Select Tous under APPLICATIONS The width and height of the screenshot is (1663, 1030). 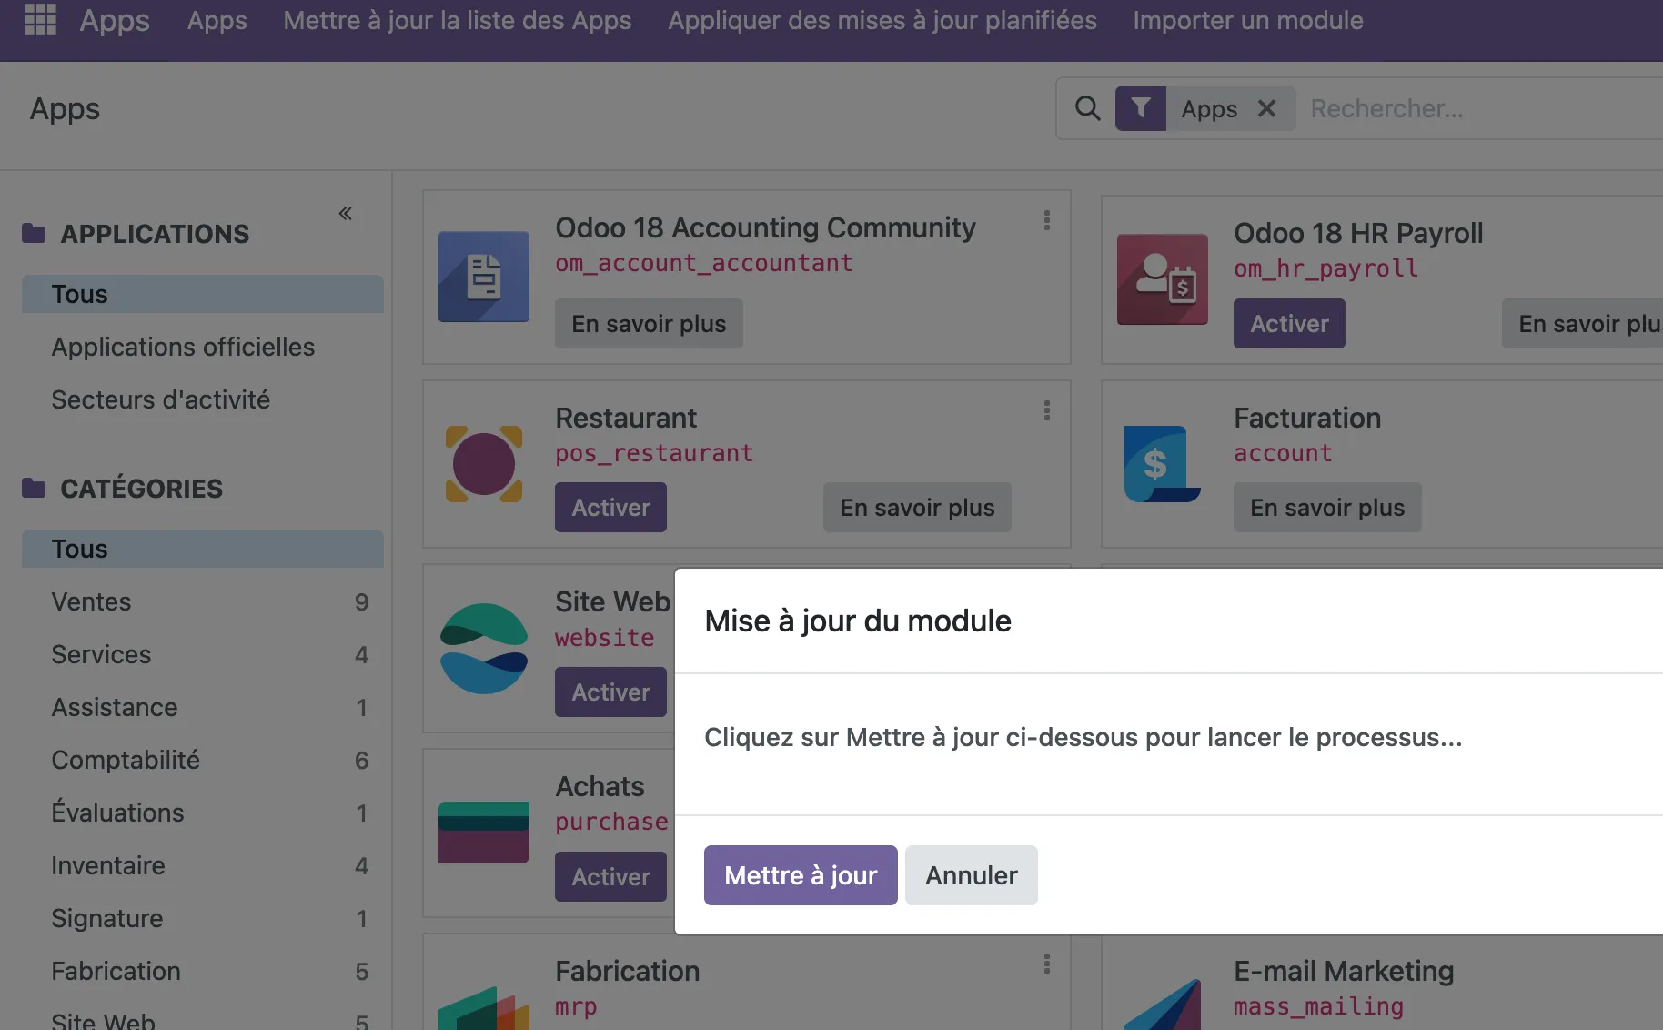click(x=202, y=294)
